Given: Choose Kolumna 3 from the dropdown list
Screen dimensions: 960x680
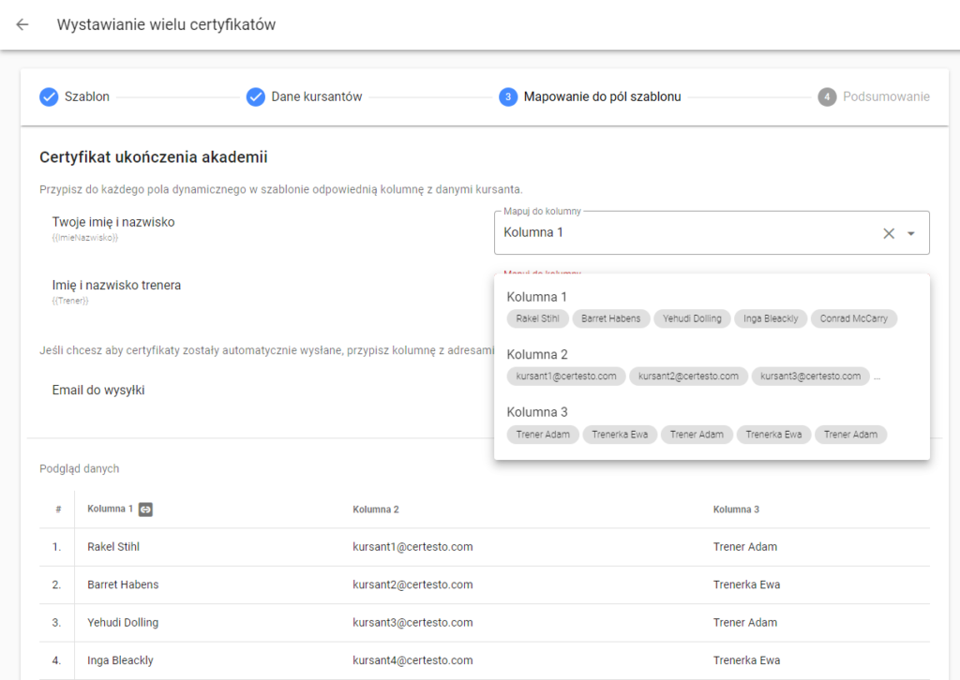Looking at the screenshot, I should (x=712, y=423).
